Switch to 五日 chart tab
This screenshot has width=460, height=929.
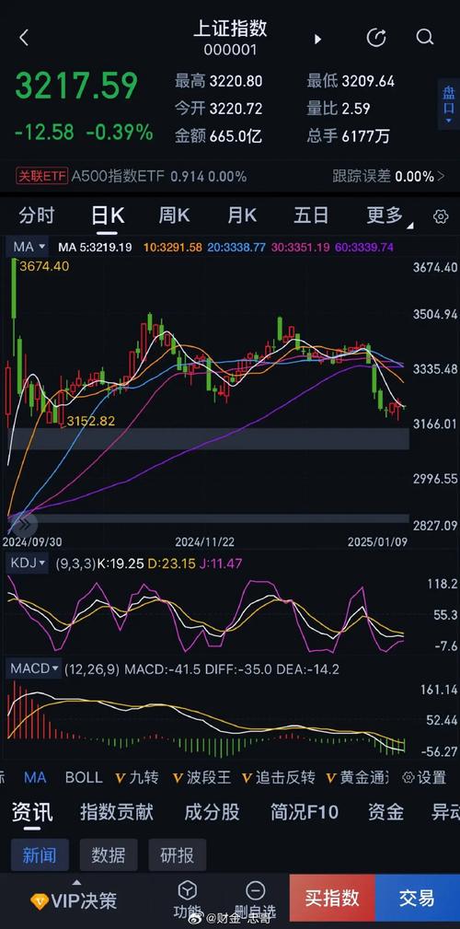pos(311,215)
